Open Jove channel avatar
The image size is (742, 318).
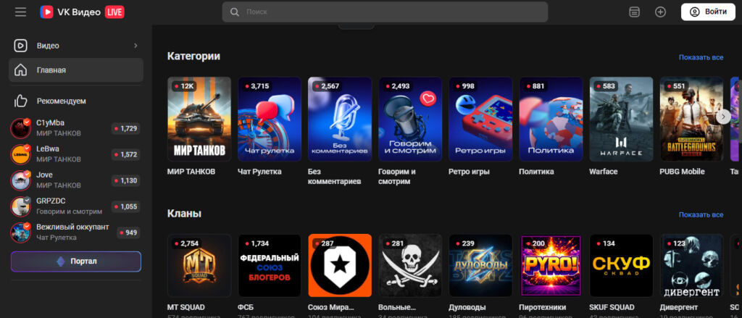pyautogui.click(x=20, y=180)
